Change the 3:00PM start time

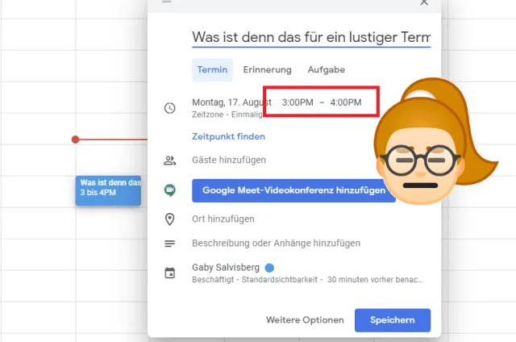(x=298, y=102)
